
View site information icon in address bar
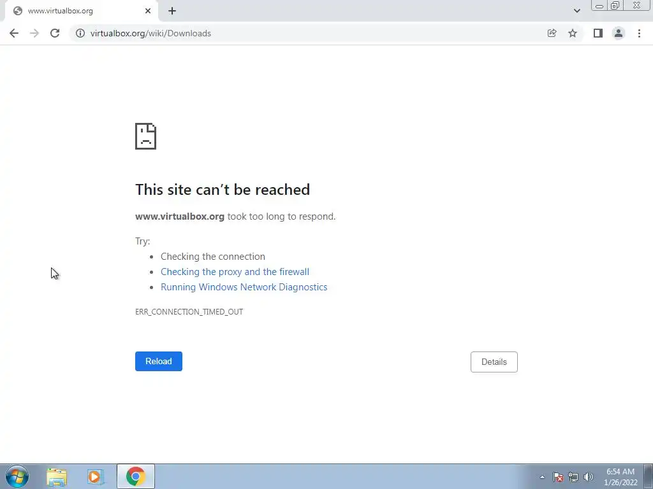tap(80, 33)
